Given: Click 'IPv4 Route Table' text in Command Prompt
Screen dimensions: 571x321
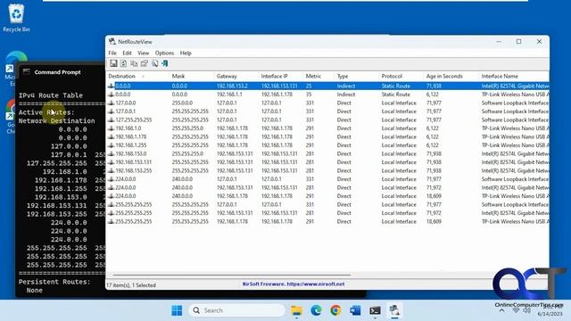Looking at the screenshot, I should coord(51,95).
